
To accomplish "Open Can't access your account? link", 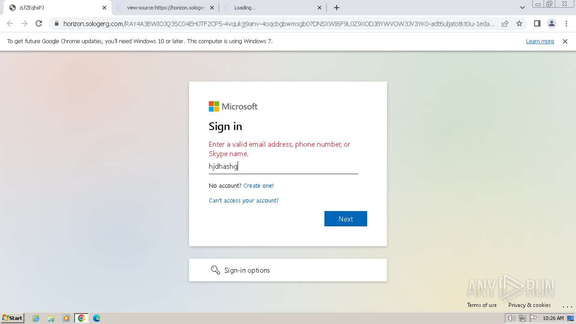I will 244,201.
